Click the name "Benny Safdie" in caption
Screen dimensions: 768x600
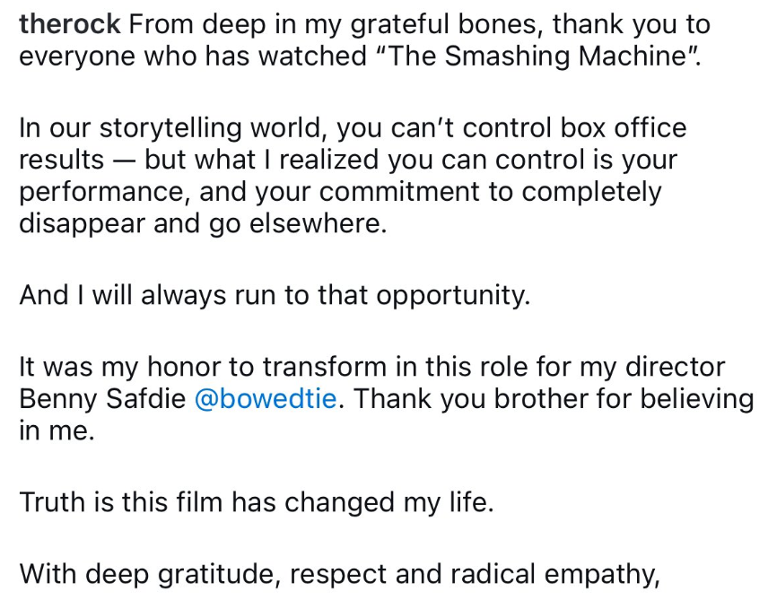pos(102,399)
